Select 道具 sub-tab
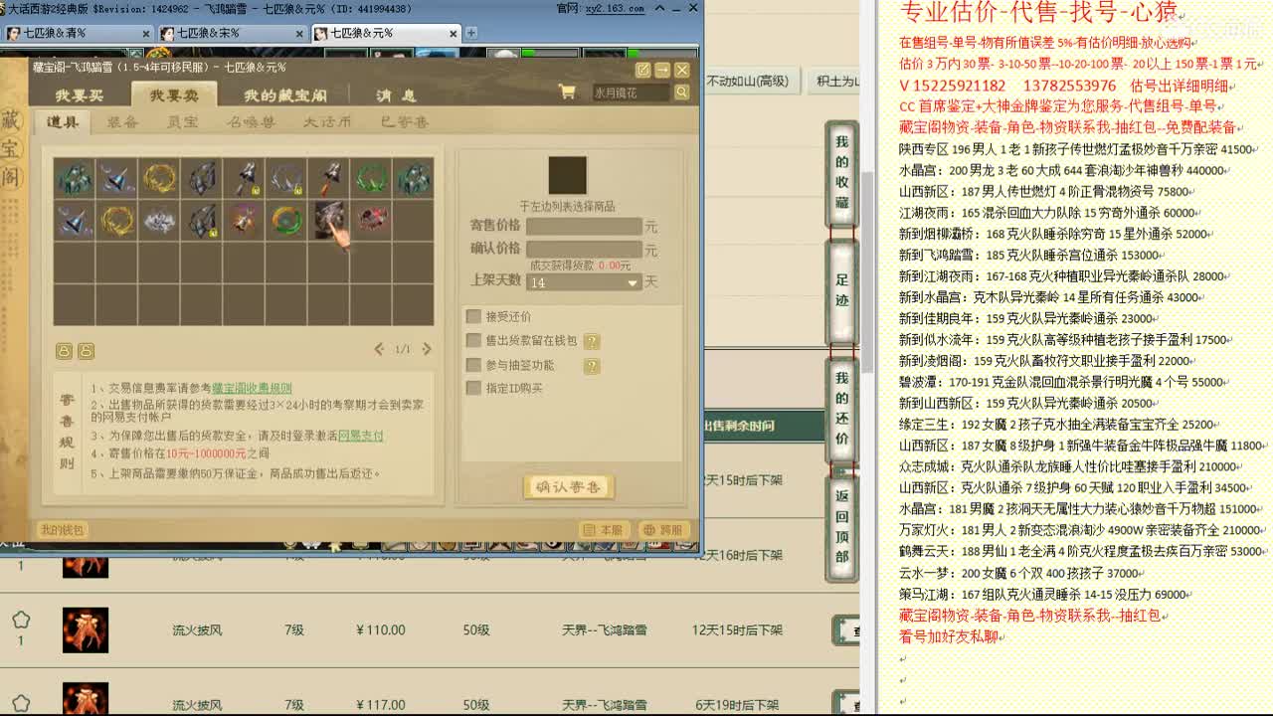 (x=63, y=122)
